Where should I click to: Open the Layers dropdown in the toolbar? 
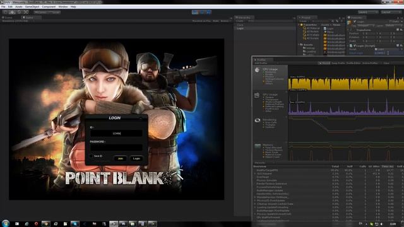tap(367, 12)
